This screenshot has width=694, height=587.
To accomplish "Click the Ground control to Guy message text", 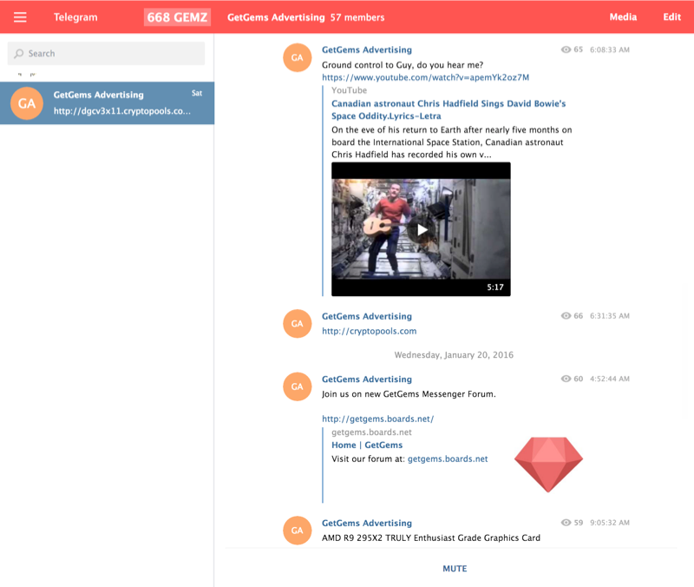I will point(403,65).
